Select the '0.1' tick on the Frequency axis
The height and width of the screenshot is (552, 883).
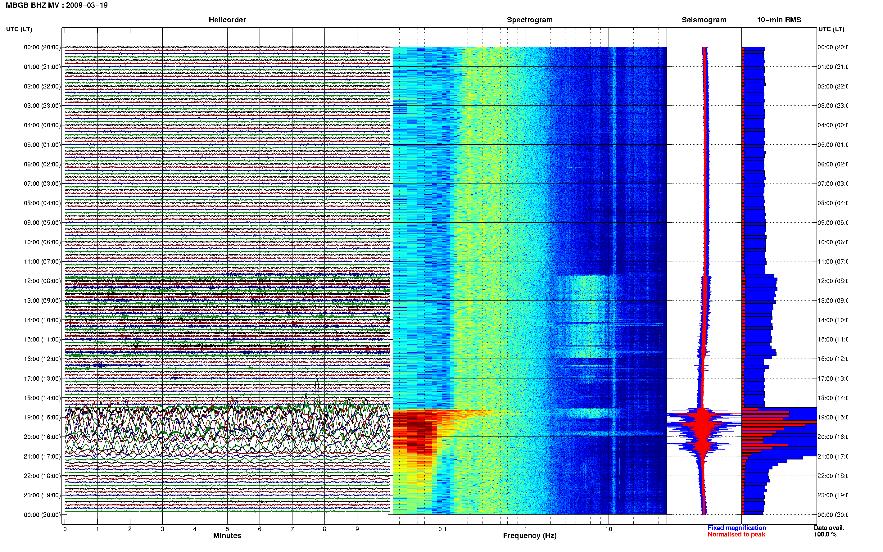click(x=443, y=529)
